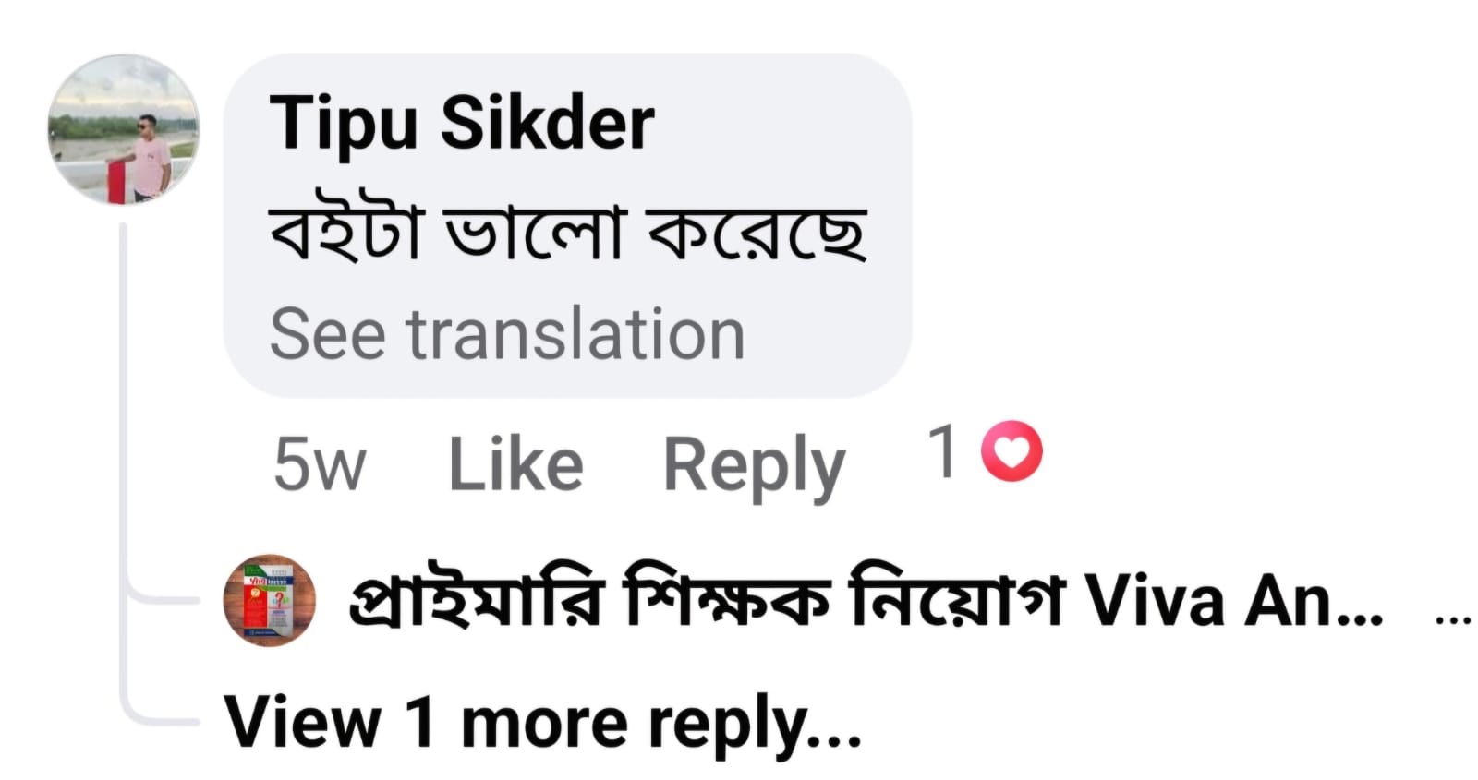Expand View 1 more reply
This screenshot has width=1478, height=780.
543,722
